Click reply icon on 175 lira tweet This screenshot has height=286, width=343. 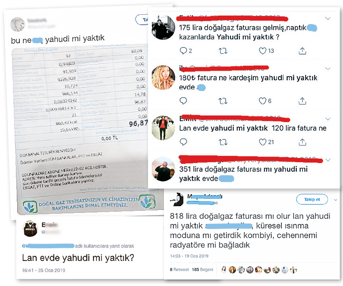click(x=183, y=51)
